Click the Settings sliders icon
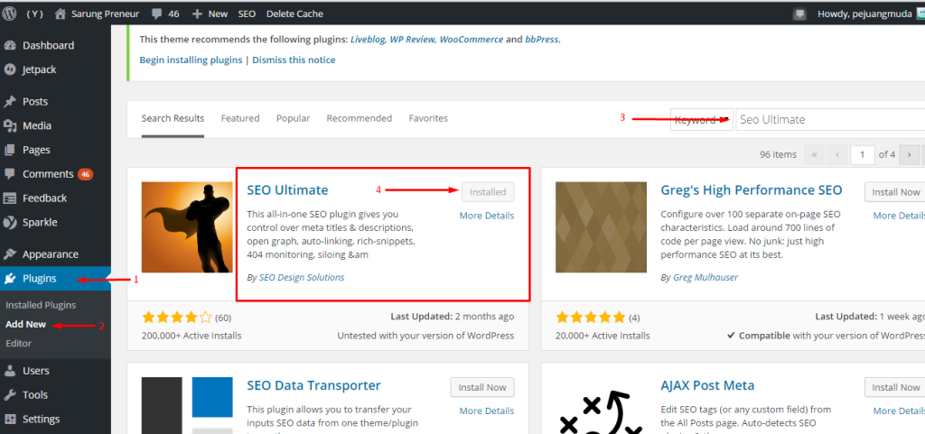Viewport: 925px width, 434px height. 9,420
